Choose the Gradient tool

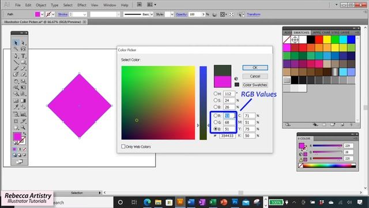(23, 101)
